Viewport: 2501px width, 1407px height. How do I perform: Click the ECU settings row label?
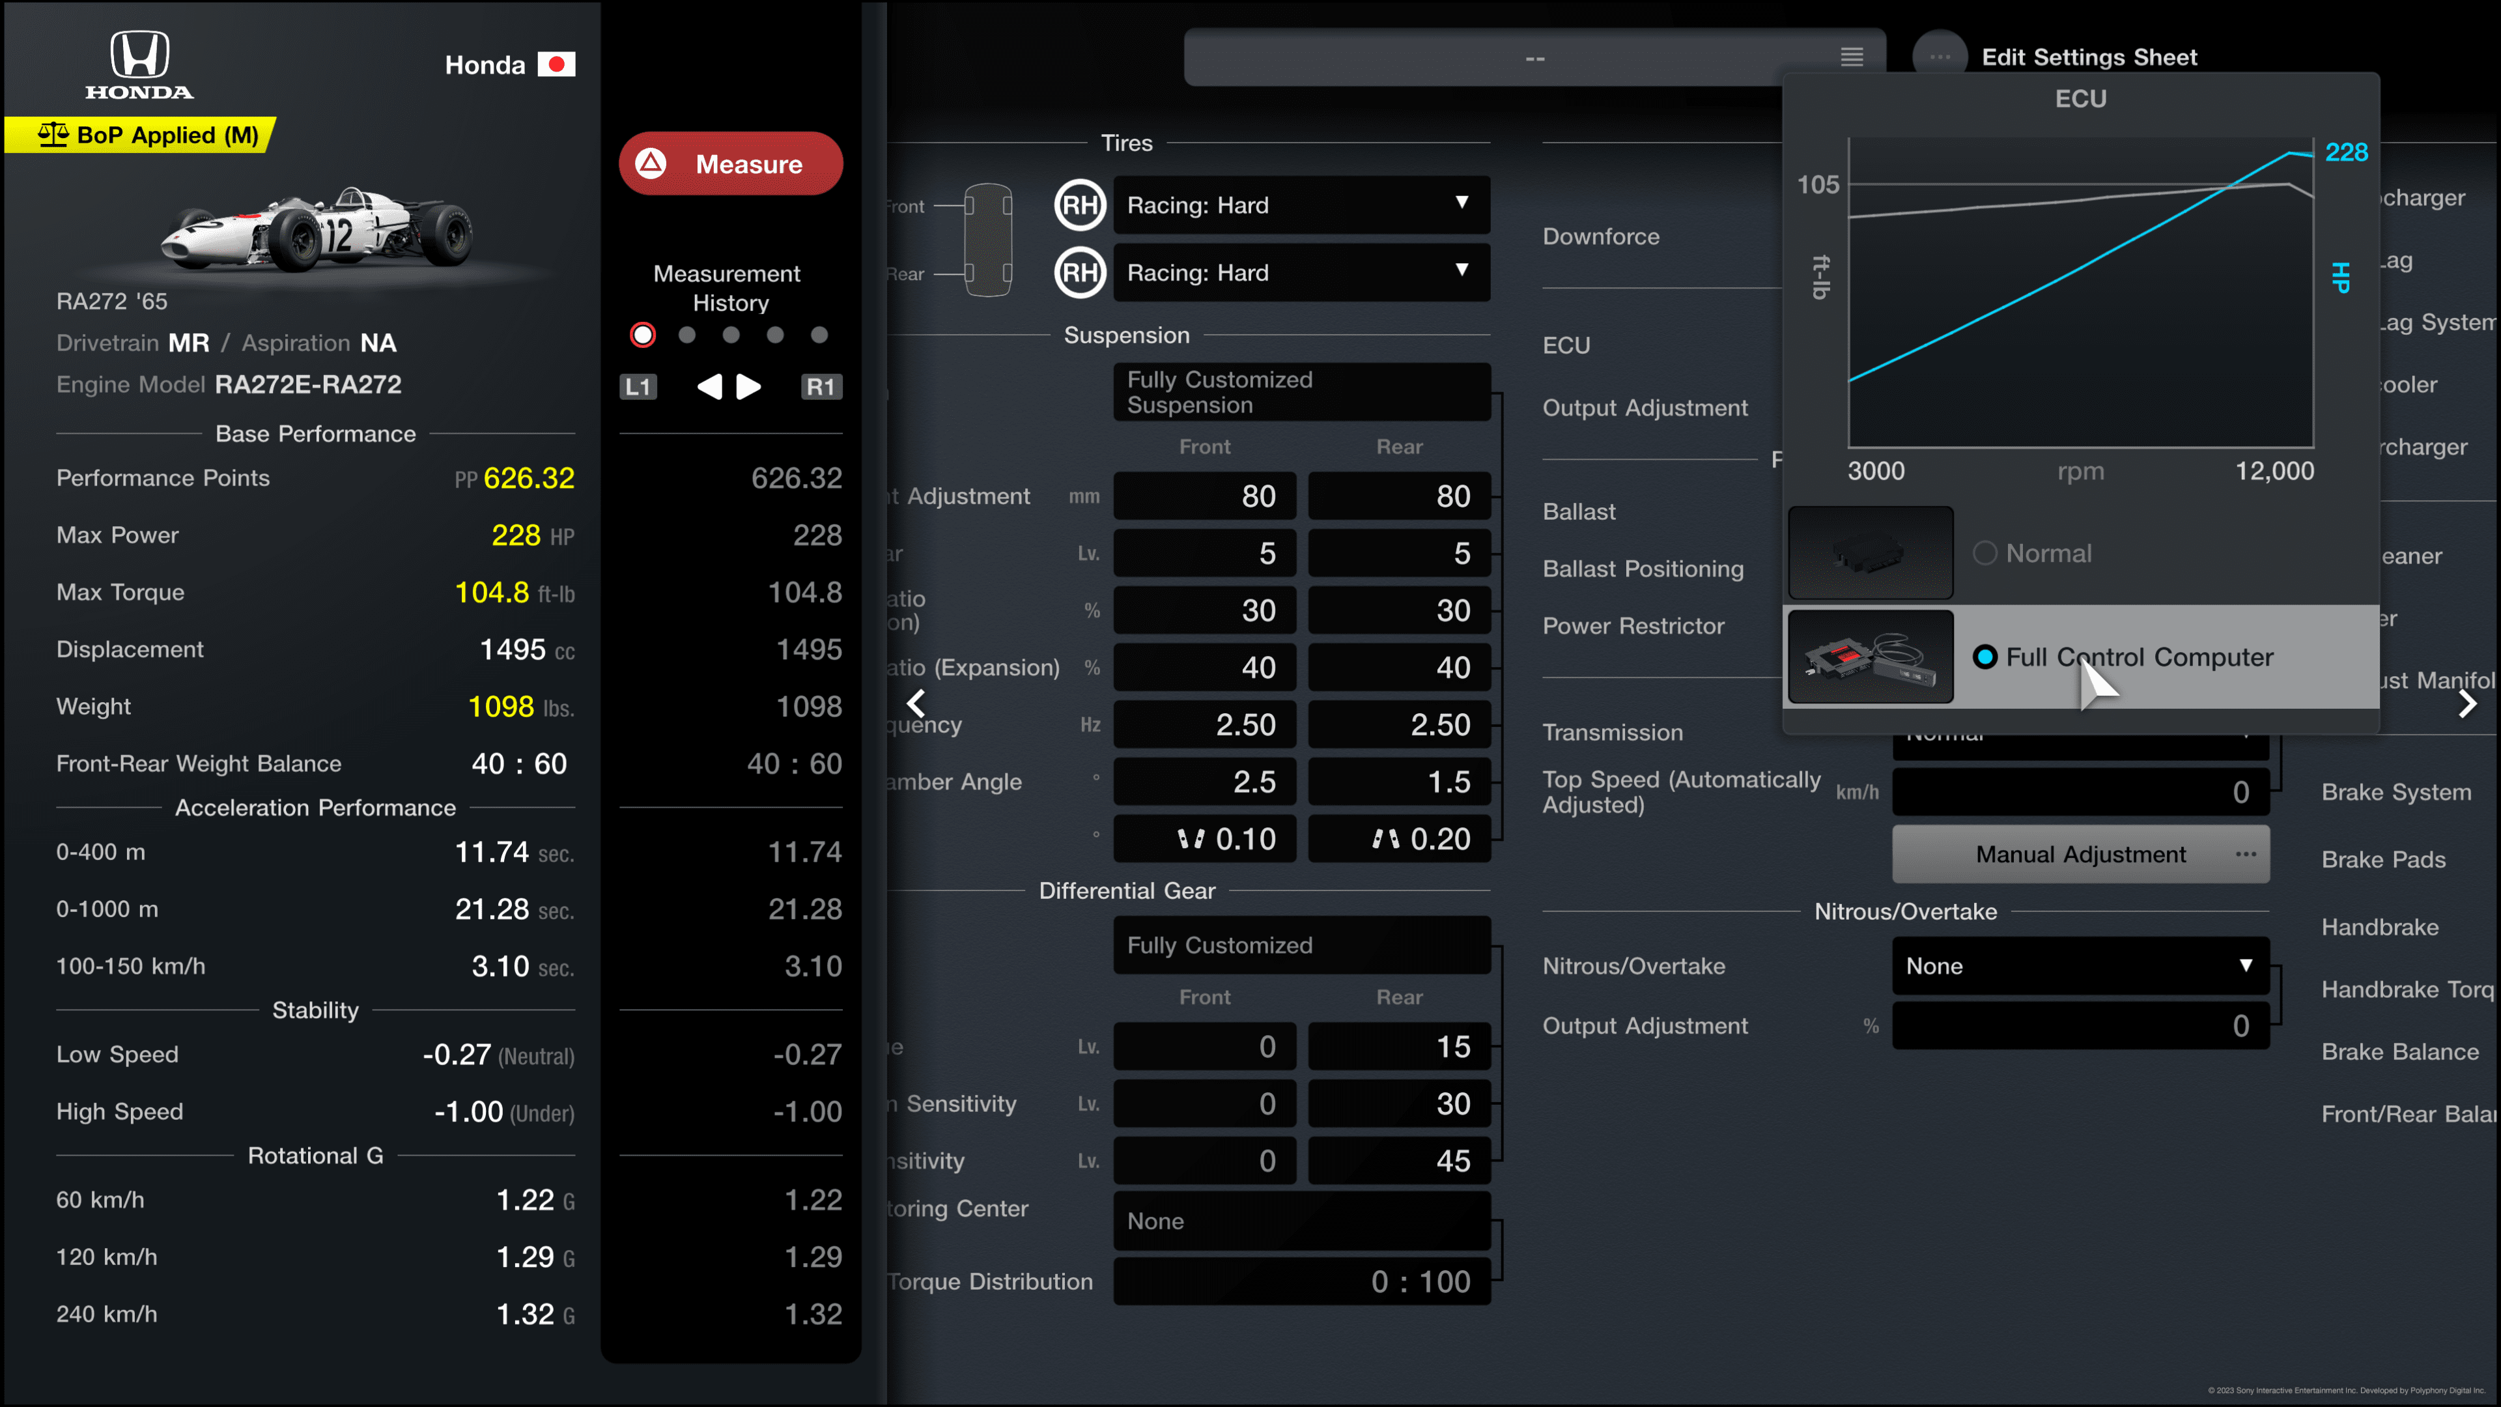1566,346
